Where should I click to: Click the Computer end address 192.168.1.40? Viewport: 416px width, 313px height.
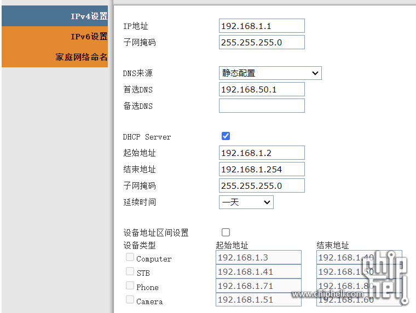tap(359, 257)
